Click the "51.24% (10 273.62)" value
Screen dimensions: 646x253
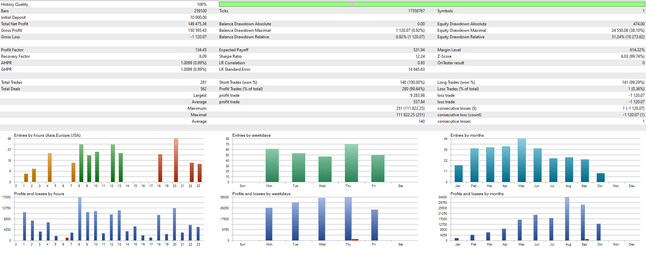[628, 37]
